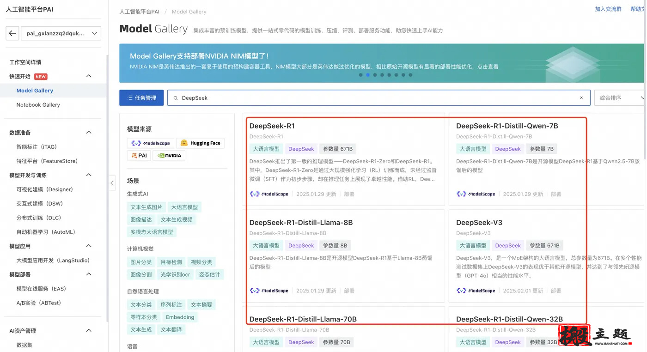This screenshot has width=647, height=352.
Task: Collapse sidebar with the left chevron handle
Action: tap(112, 183)
